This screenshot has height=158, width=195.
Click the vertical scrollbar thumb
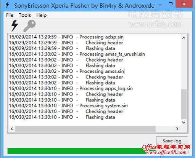coord(184,104)
